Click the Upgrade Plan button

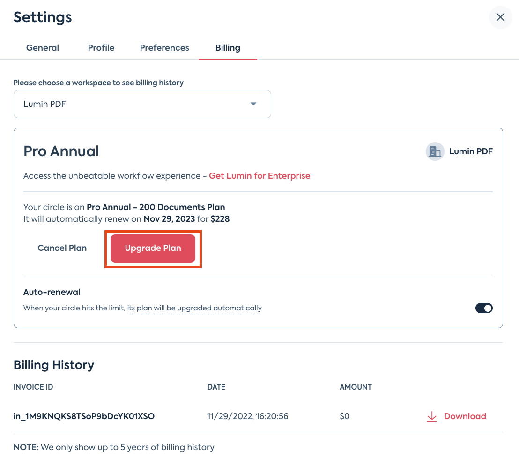[153, 249]
